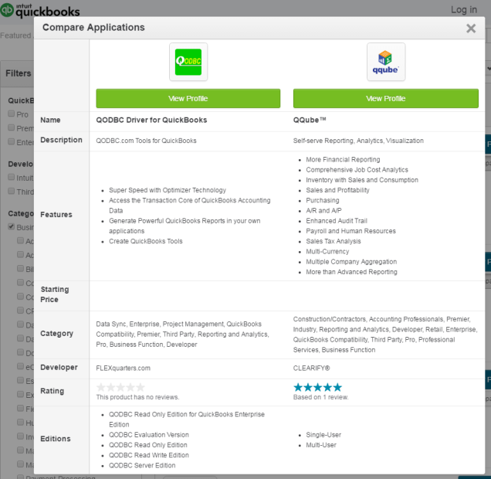Toggle the eCommerce subcategory checkbox
The height and width of the screenshot is (479, 491).
(x=20, y=366)
